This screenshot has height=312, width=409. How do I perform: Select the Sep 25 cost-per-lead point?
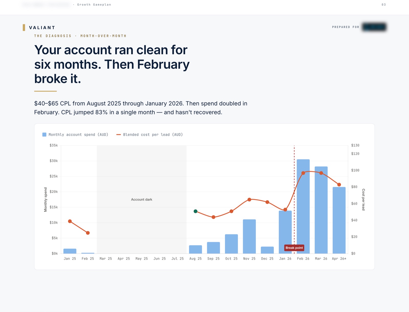point(213,217)
